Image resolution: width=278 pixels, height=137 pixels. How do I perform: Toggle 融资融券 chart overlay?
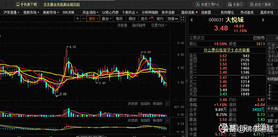[139, 25]
